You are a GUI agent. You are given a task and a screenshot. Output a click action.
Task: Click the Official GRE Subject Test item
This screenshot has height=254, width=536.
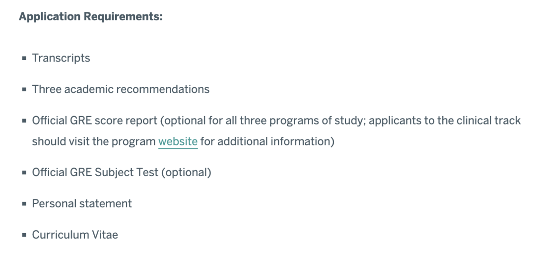pos(122,172)
